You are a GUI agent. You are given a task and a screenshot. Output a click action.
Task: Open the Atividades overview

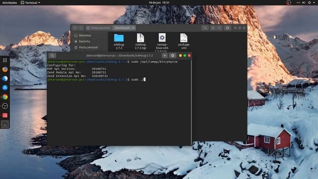tap(9, 2)
